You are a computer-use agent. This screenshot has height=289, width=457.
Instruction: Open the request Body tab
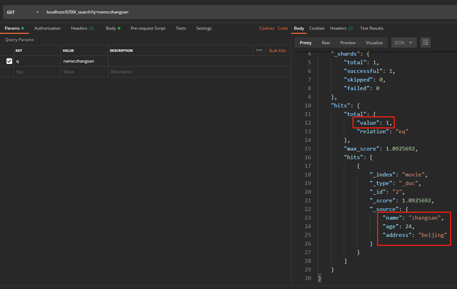113,28
